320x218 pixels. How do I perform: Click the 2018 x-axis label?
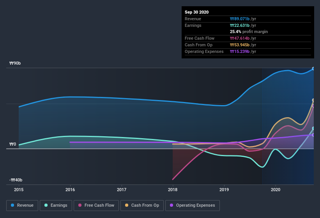pos(173,190)
